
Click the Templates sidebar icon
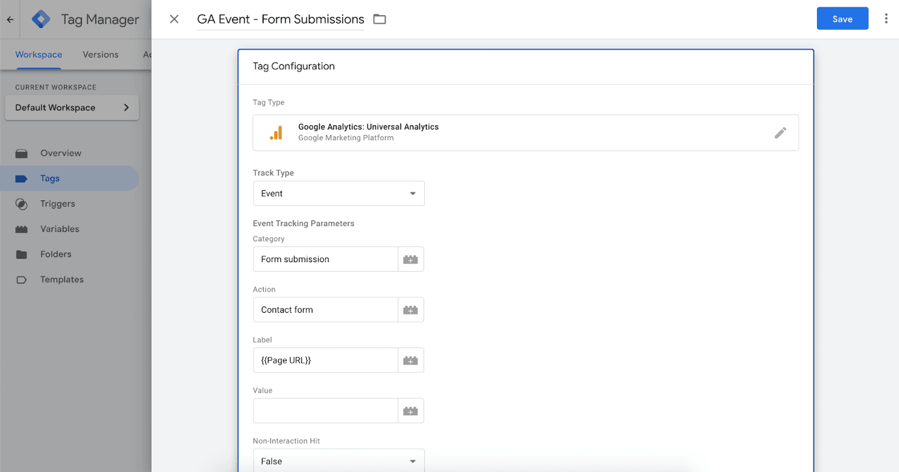click(21, 280)
